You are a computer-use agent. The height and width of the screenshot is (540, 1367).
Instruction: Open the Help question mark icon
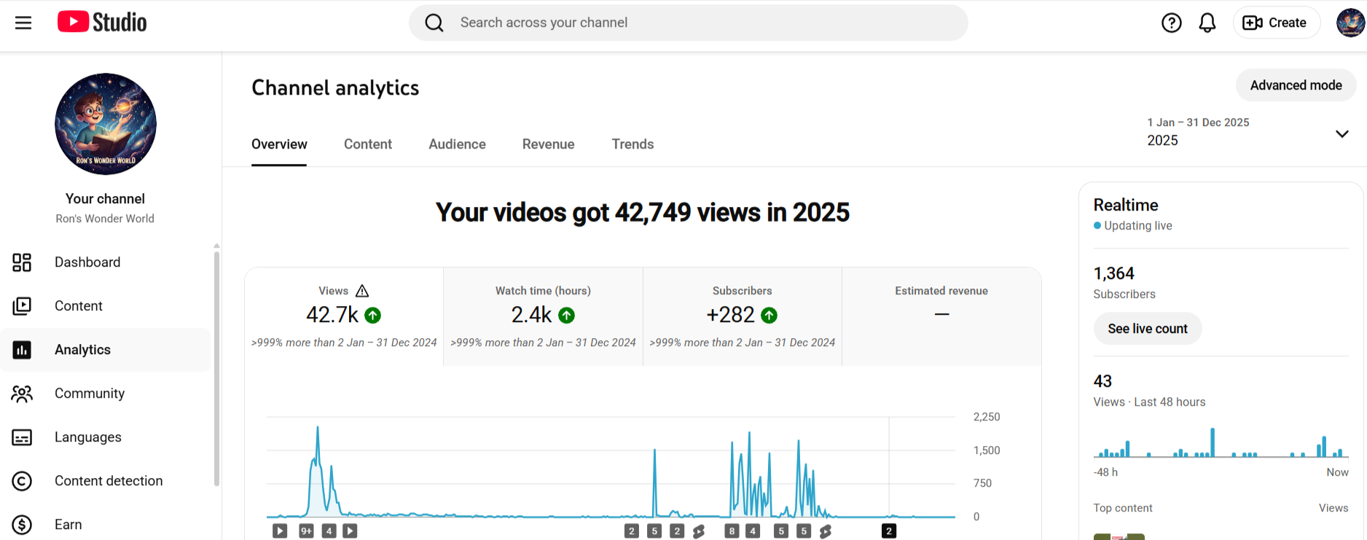1172,23
